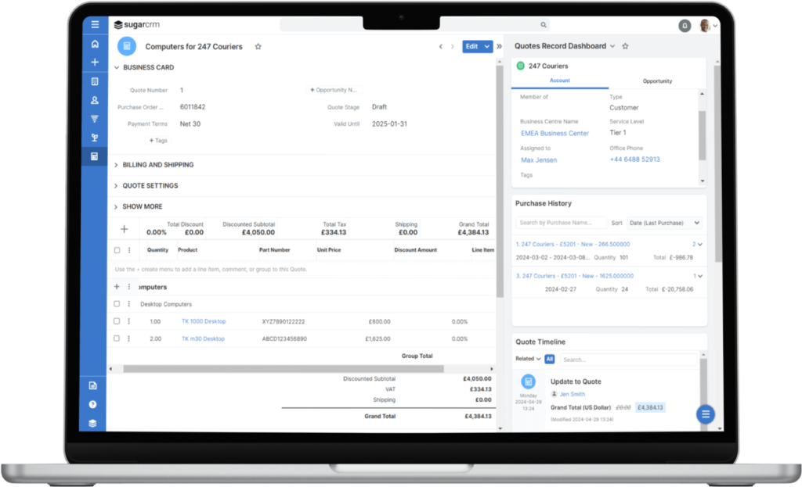Image resolution: width=802 pixels, height=487 pixels.
Task: Click the plus icon on the Computers group row
Action: point(117,287)
